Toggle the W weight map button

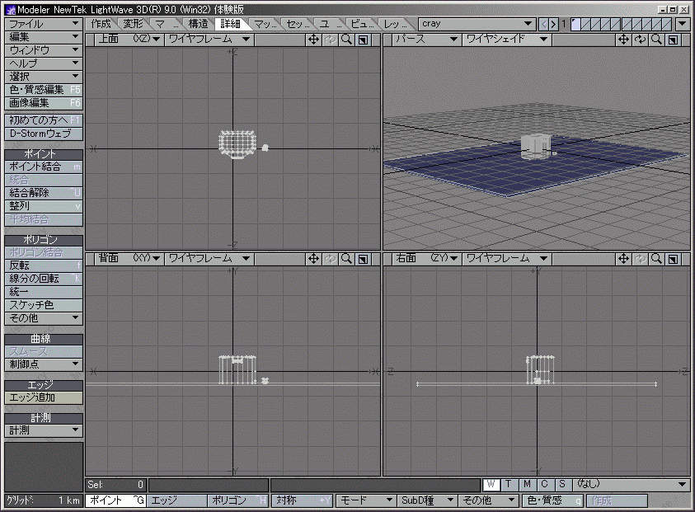[491, 485]
